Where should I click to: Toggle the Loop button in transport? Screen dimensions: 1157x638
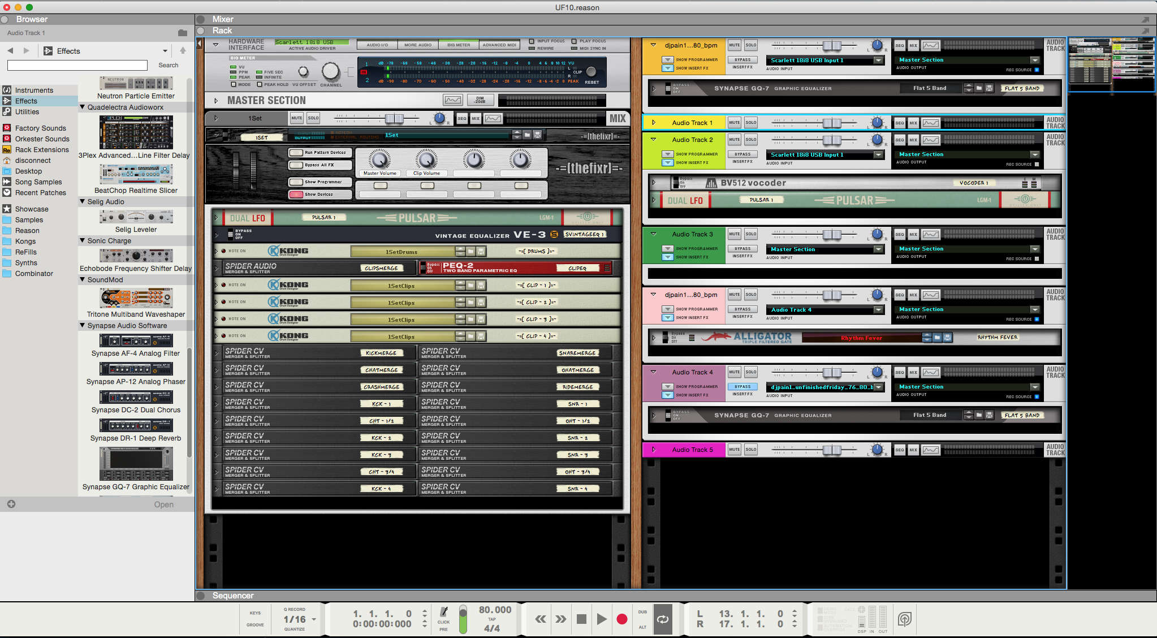coord(663,619)
